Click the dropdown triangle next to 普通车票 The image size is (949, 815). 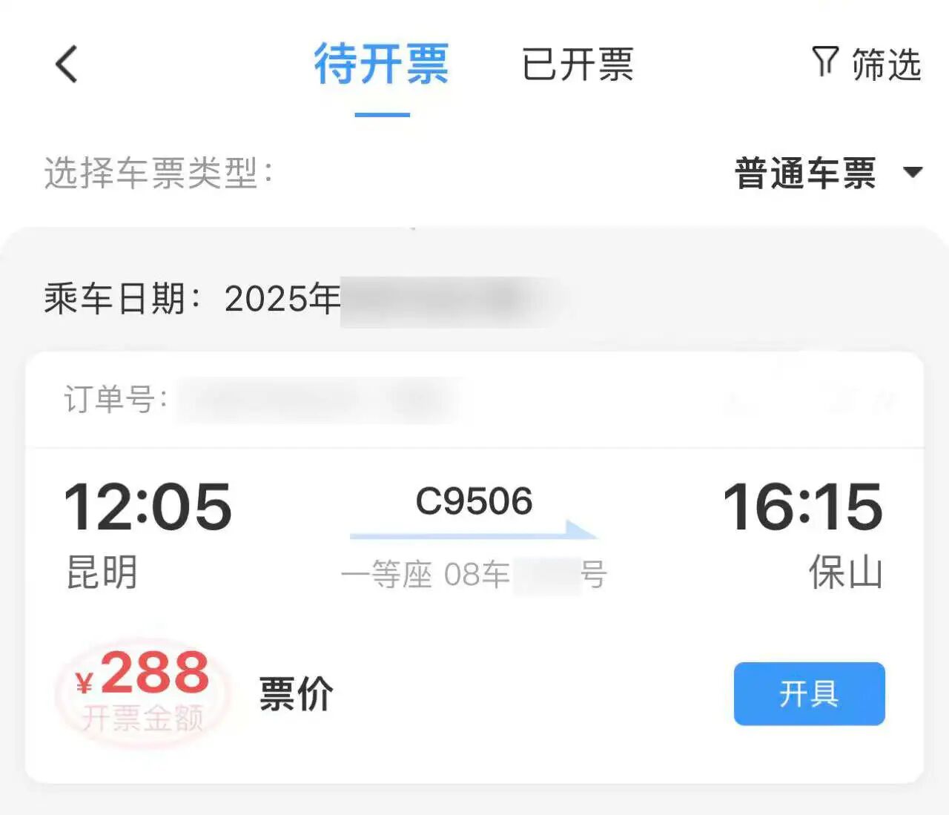click(x=913, y=173)
